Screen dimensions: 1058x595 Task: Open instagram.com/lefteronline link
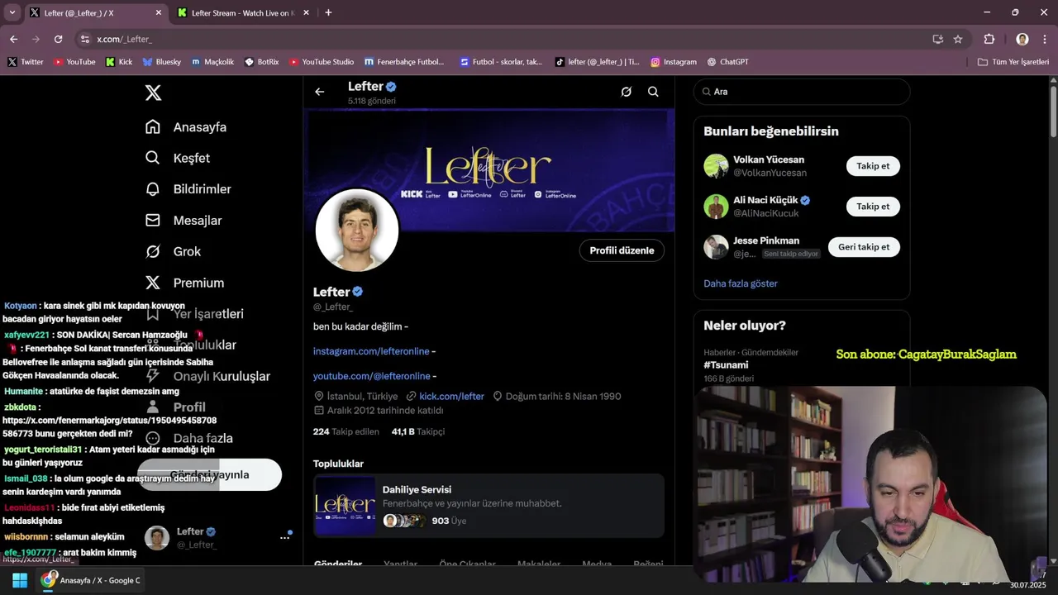pyautogui.click(x=371, y=351)
